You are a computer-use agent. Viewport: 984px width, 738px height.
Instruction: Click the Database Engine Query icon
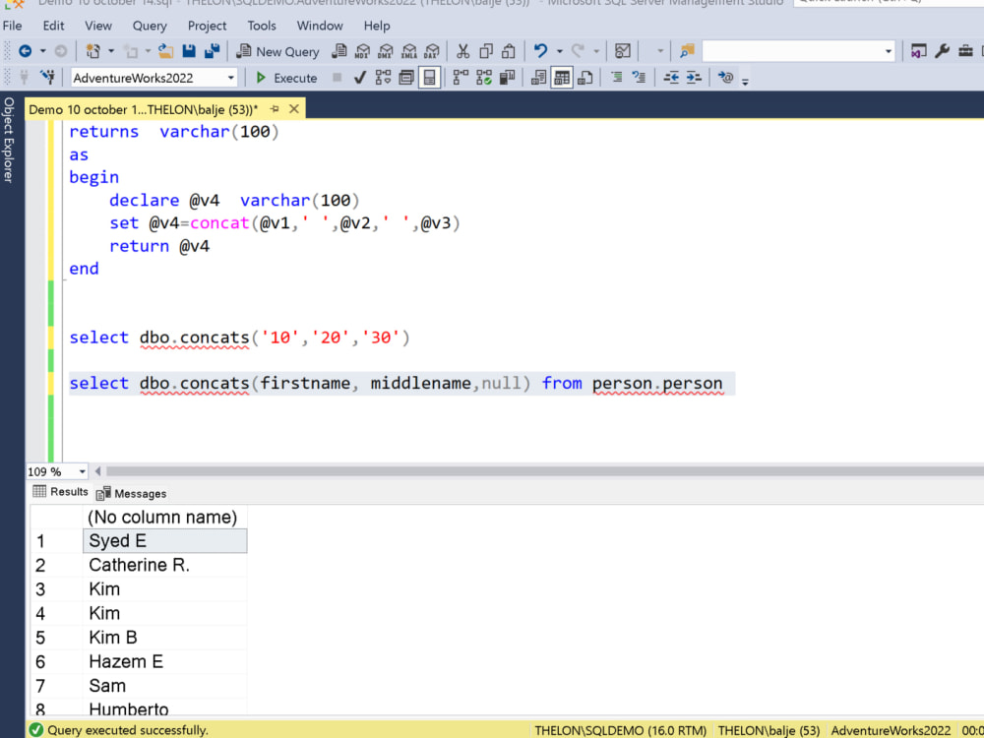(339, 51)
